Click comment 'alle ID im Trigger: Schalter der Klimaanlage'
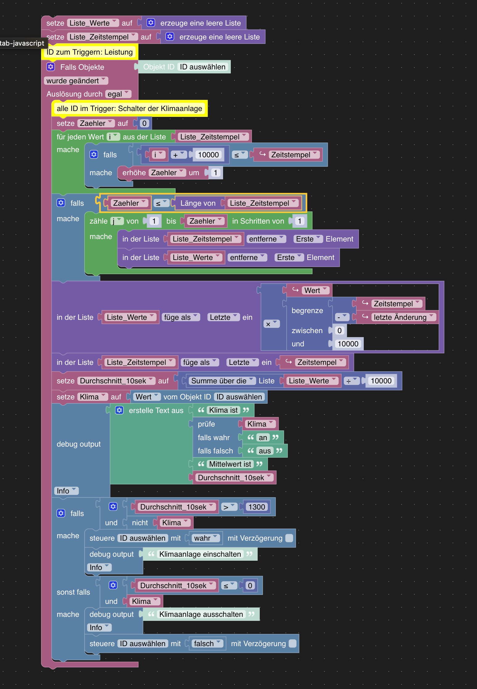This screenshot has width=477, height=689. click(129, 108)
